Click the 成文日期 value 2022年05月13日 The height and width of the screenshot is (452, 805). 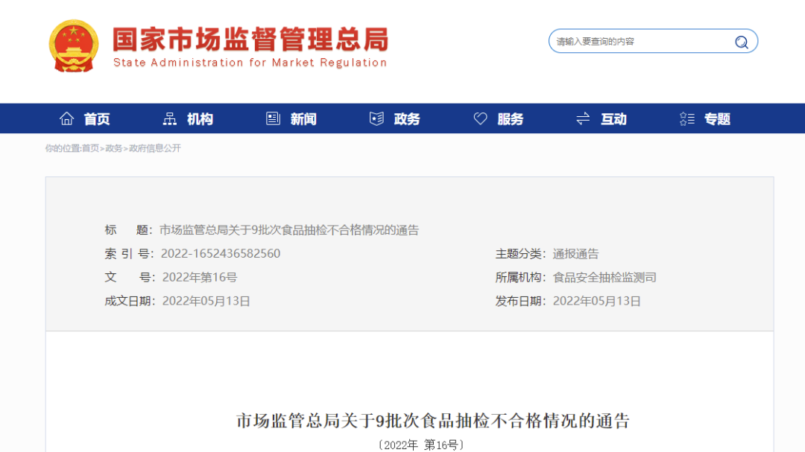206,301
